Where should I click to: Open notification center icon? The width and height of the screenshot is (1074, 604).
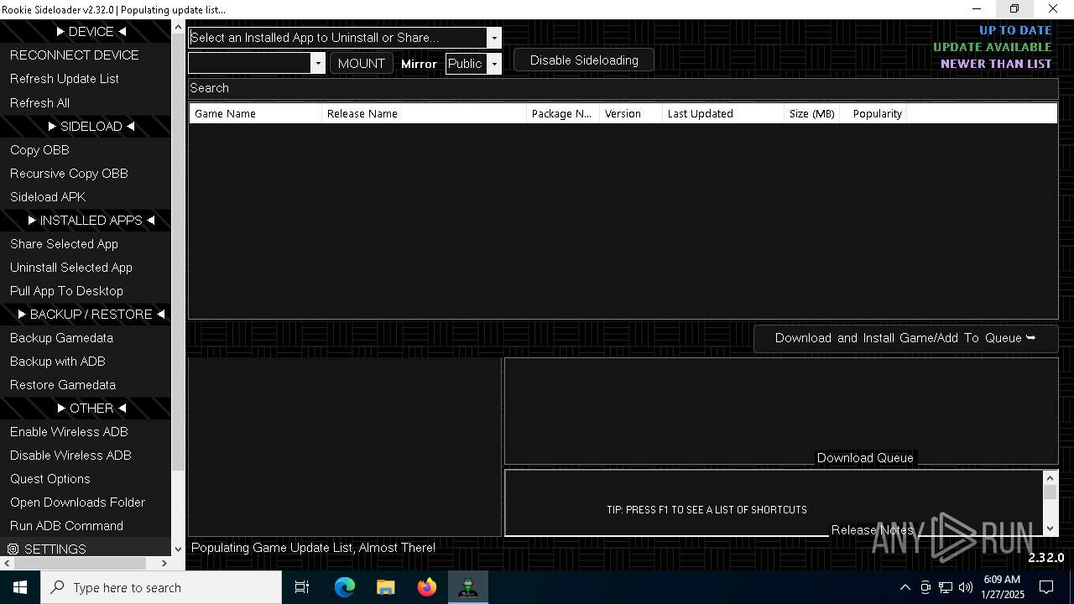(x=1046, y=587)
